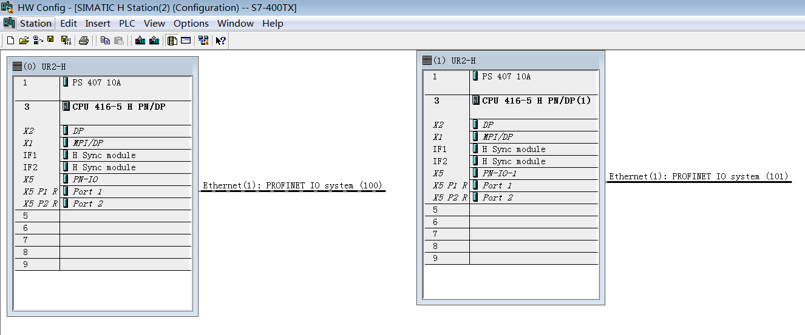Click the Open station folder icon
This screenshot has height=335, width=805.
pyautogui.click(x=24, y=41)
